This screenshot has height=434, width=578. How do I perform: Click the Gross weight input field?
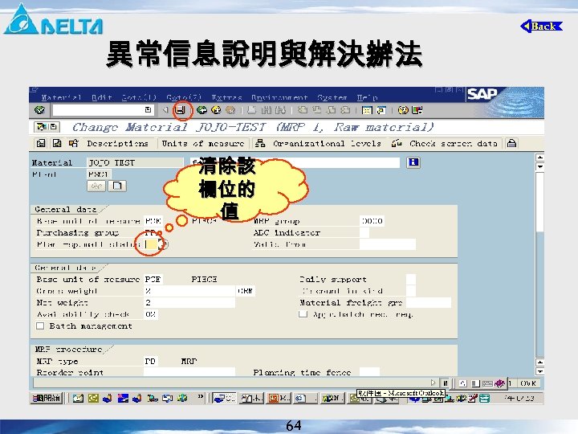[x=189, y=291]
